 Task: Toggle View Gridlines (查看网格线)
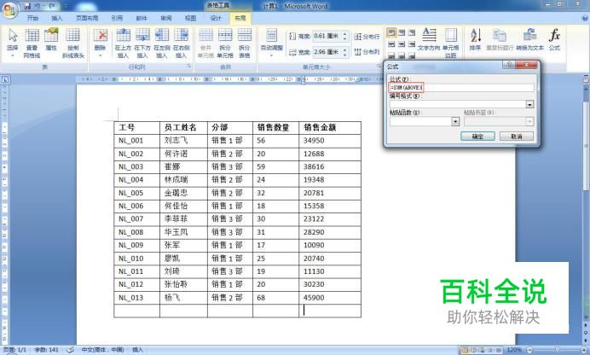tap(32, 42)
